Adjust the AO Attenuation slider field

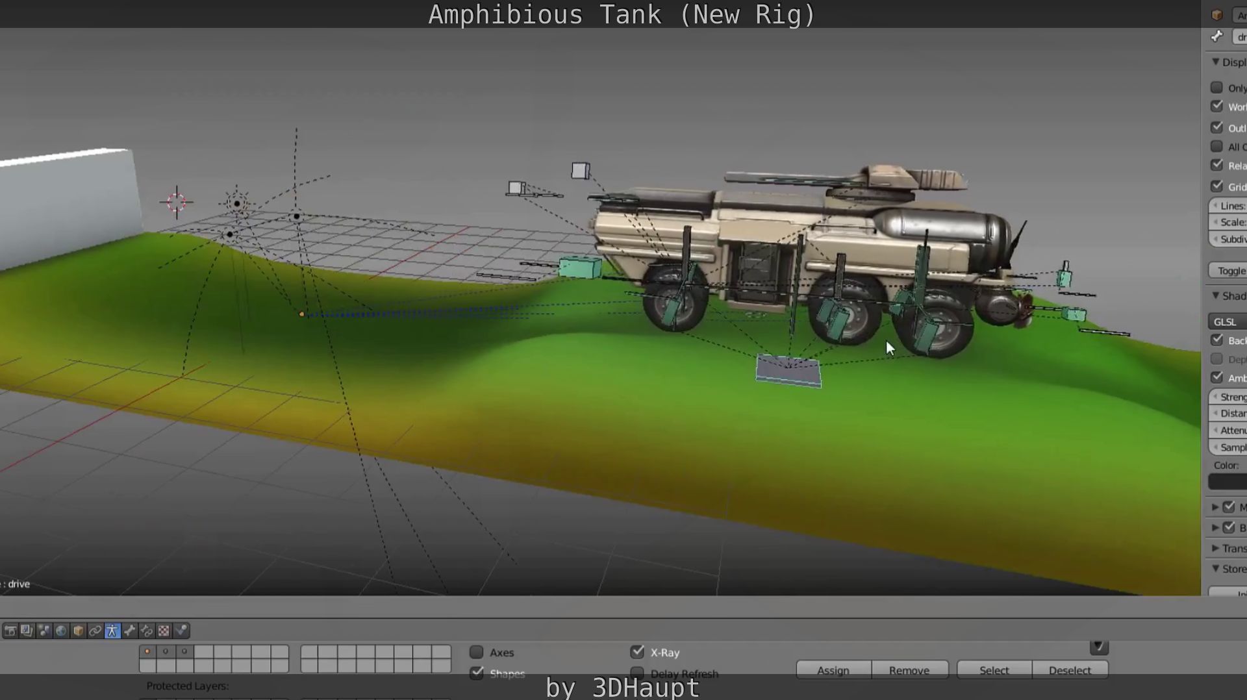pyautogui.click(x=1228, y=430)
